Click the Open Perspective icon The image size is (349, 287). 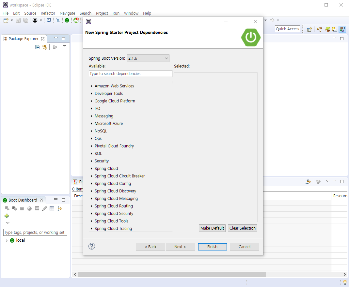(309, 29)
